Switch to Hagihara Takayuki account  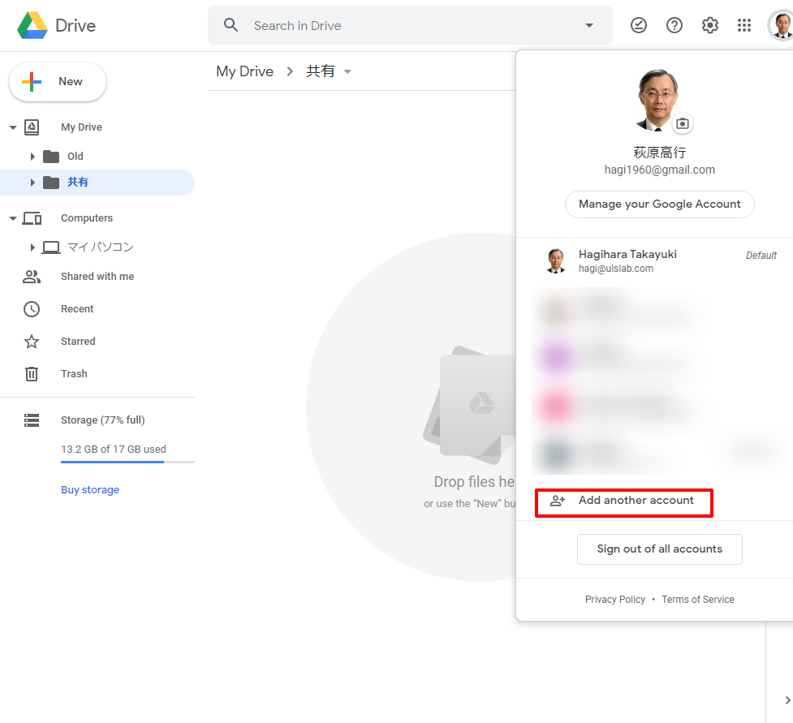click(660, 261)
